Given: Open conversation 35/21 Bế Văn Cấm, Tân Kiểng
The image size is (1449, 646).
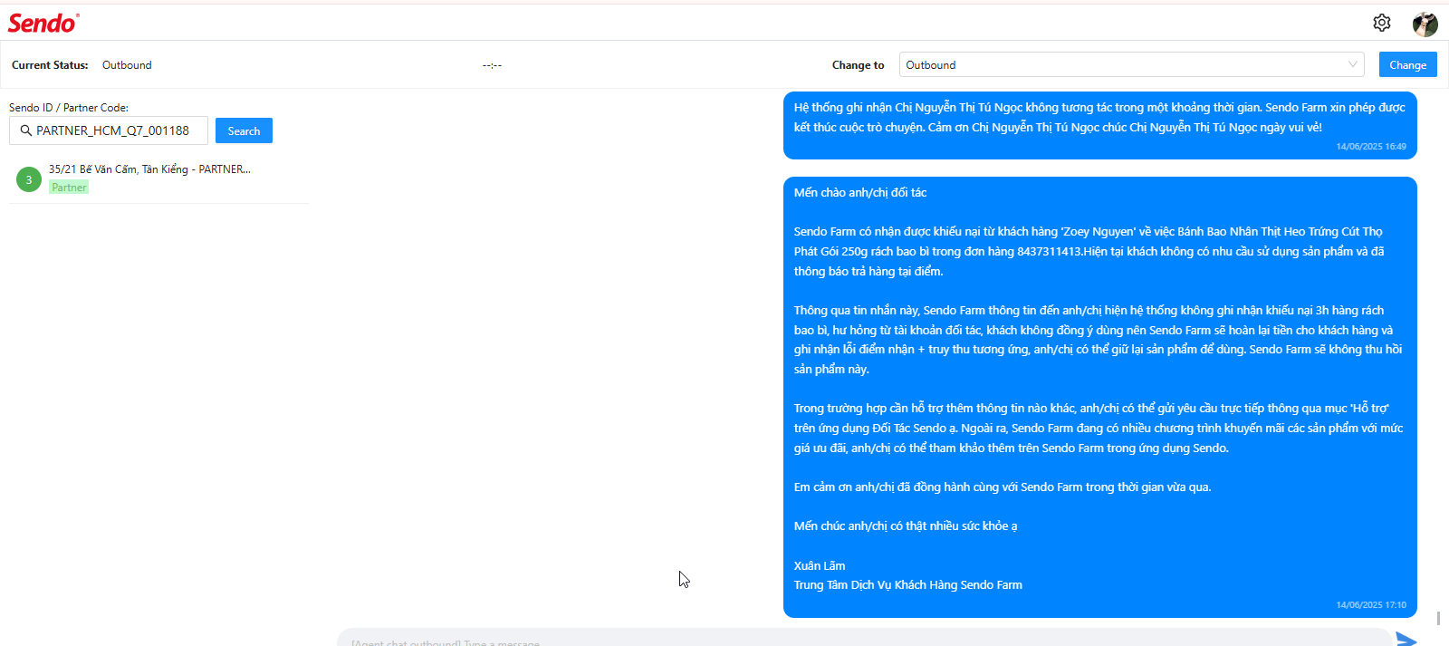Looking at the screenshot, I should [158, 178].
